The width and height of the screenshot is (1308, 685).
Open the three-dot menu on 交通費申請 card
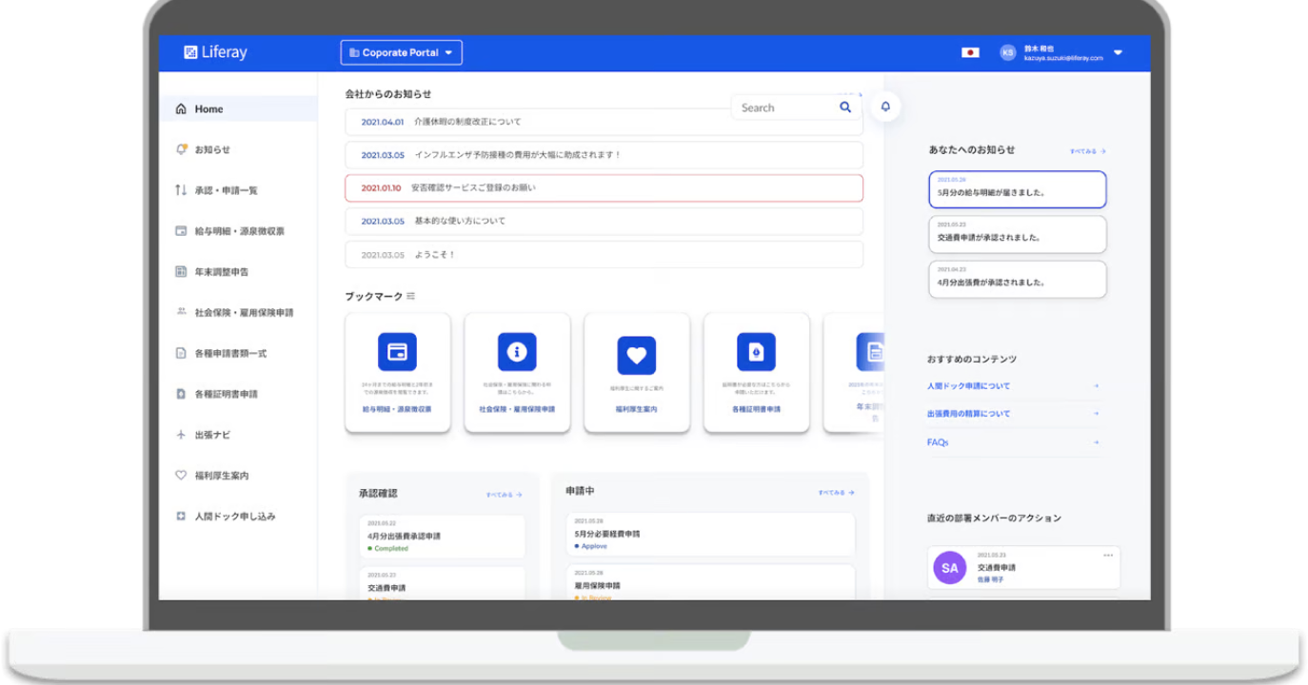pos(1107,555)
